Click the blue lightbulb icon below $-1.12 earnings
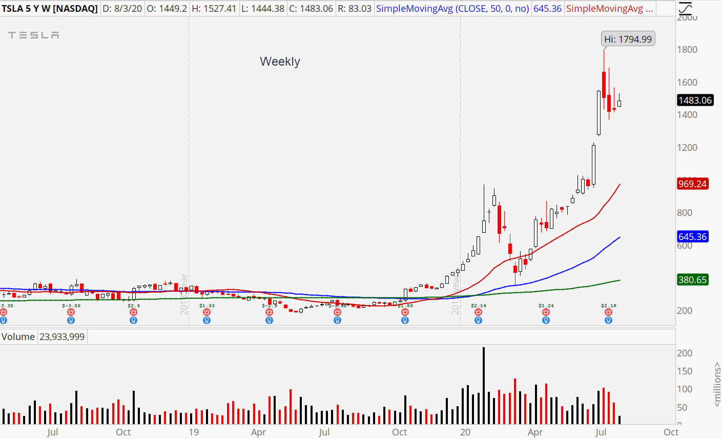This screenshot has height=439, width=722. tap(337, 321)
